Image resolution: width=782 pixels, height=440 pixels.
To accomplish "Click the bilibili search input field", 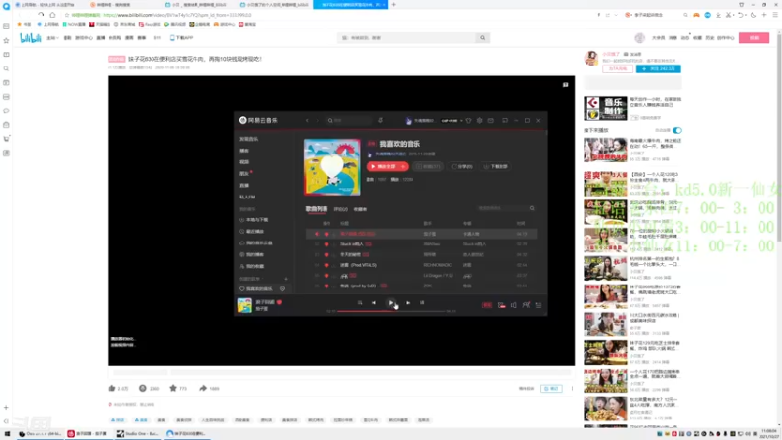I will [408, 38].
